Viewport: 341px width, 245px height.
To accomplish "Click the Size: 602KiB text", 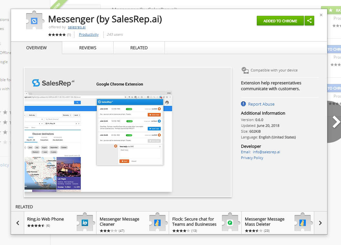I will (251, 131).
